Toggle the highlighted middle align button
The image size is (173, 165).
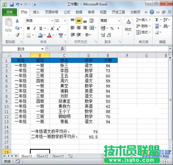click(x=79, y=21)
